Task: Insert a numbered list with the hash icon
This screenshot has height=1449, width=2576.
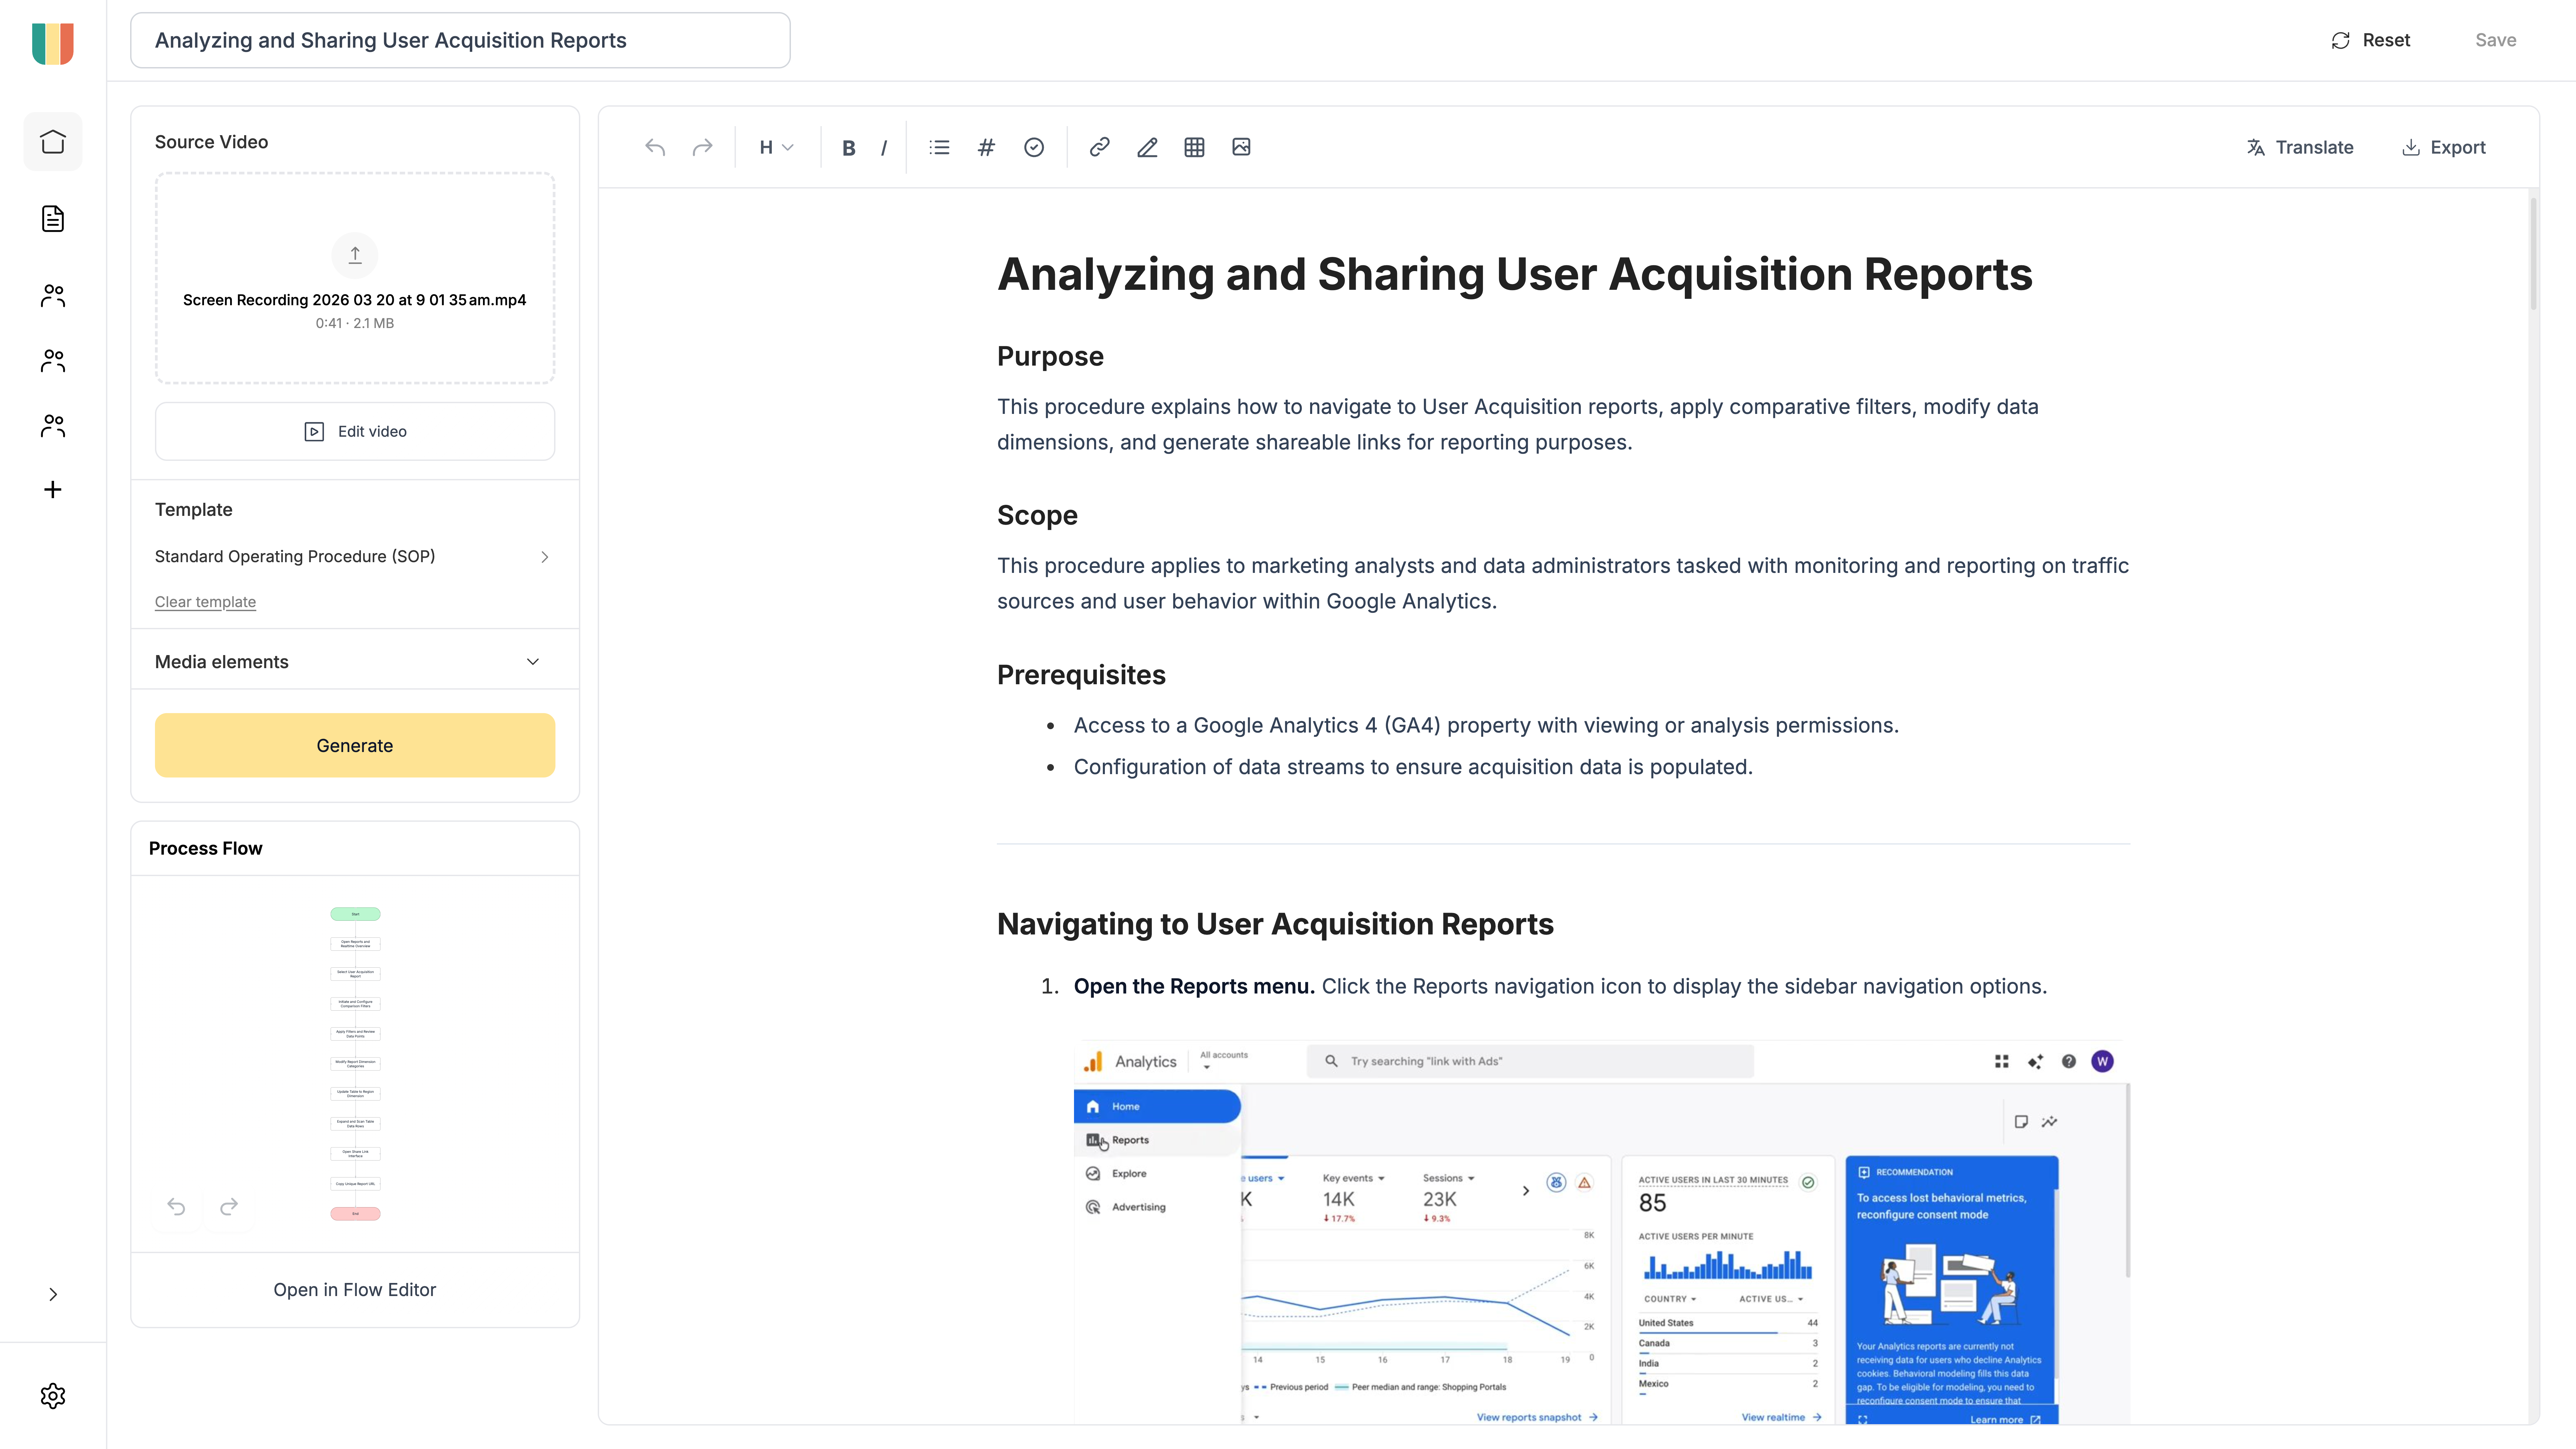Action: coord(986,148)
